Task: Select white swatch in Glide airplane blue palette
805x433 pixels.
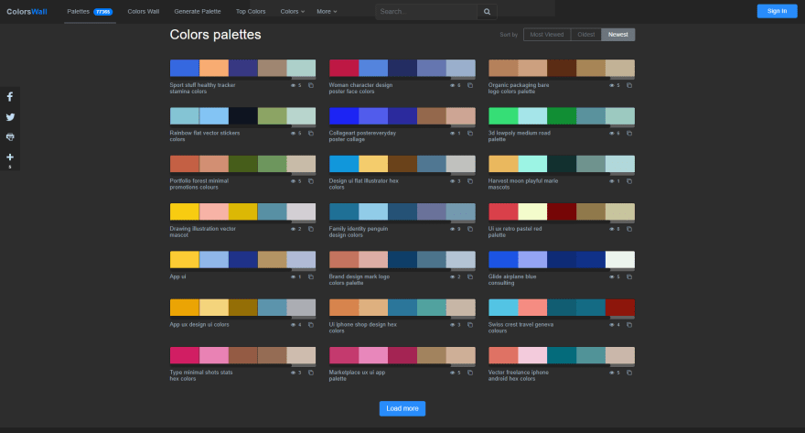Action: (619, 259)
